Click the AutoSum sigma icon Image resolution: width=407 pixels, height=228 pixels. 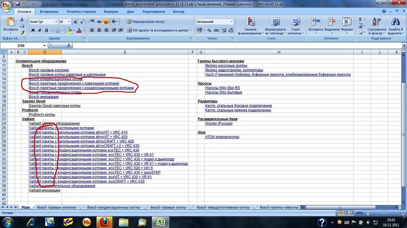click(x=361, y=19)
